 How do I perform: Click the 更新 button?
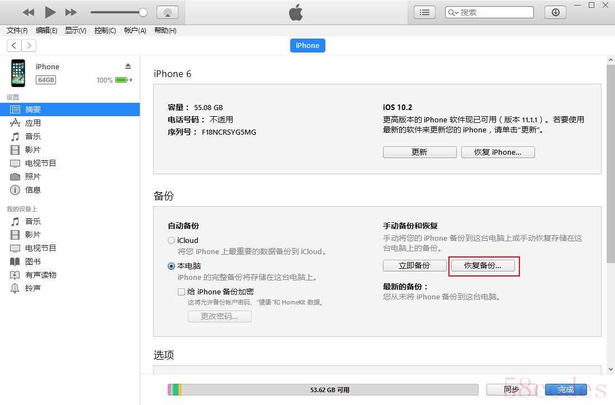tap(420, 152)
